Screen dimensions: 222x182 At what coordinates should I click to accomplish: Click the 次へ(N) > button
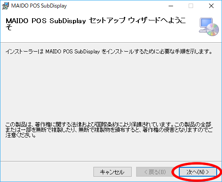tap(198, 172)
